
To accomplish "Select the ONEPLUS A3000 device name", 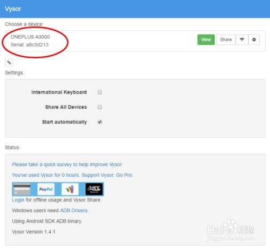I will (x=30, y=37).
